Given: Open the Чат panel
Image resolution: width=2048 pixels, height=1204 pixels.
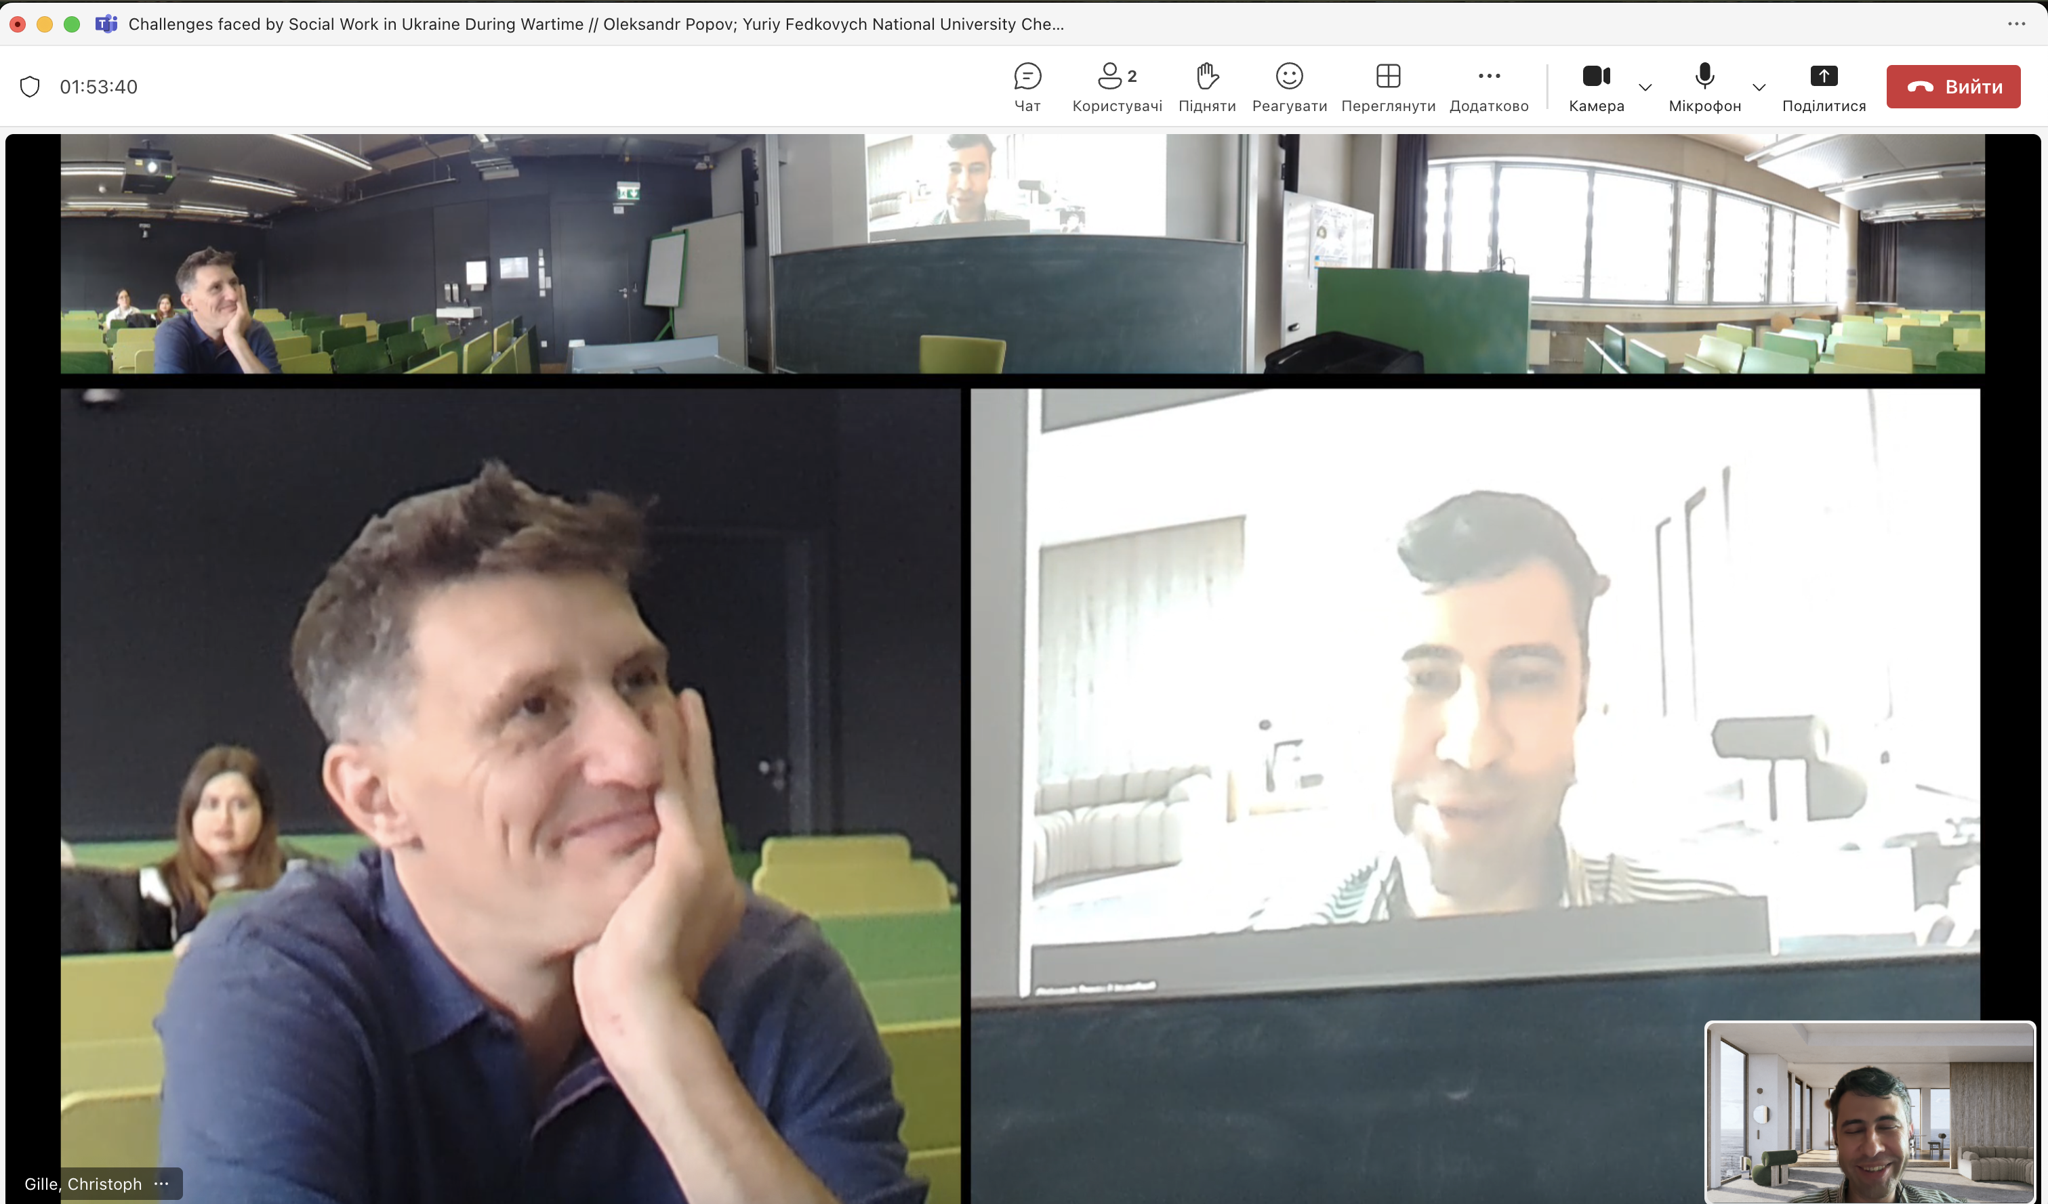Looking at the screenshot, I should pos(1027,87).
